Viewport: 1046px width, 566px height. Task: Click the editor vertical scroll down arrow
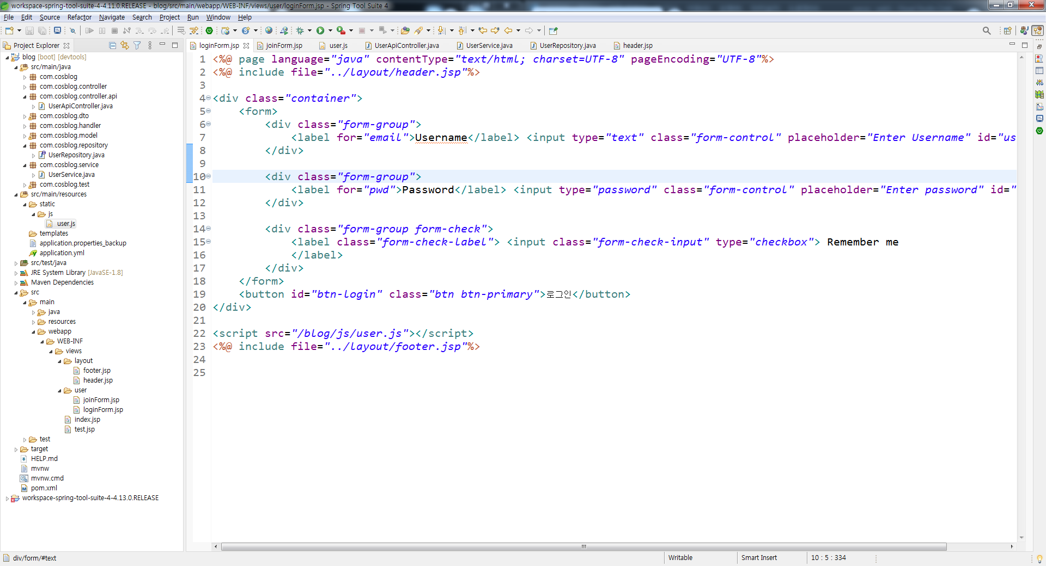coord(1021,537)
